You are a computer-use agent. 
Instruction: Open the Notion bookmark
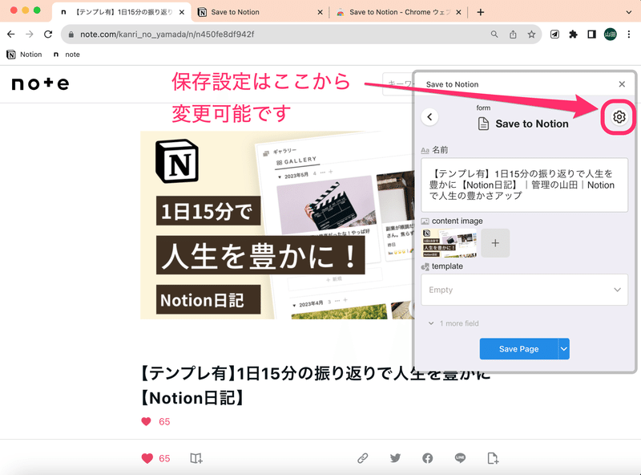[25, 55]
